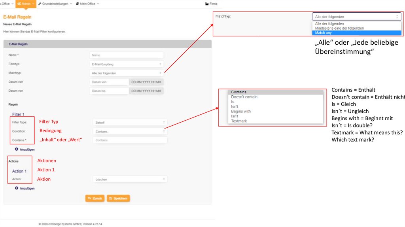Expand the Matchtyp dropdown in the form
Viewport: 405px width, 227px height.
126,73
